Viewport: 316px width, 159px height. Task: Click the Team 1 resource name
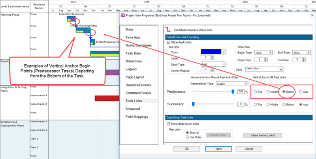tap(34, 139)
